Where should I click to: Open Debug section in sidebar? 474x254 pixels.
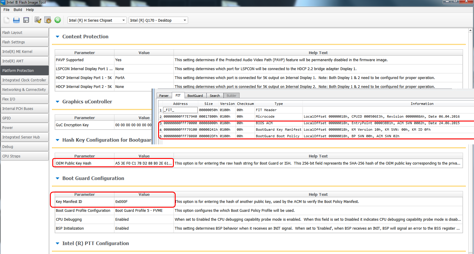click(x=25, y=147)
